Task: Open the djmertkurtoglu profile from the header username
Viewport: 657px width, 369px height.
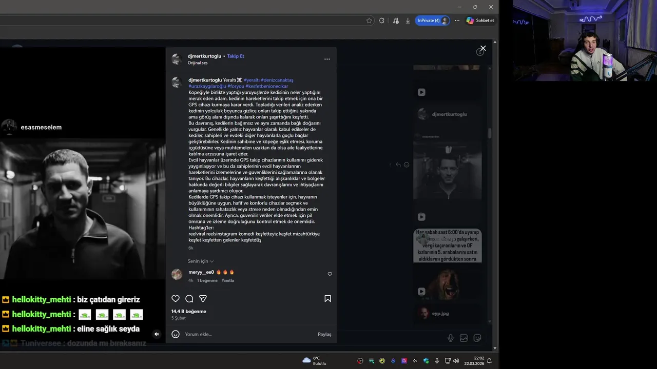Action: pyautogui.click(x=204, y=56)
